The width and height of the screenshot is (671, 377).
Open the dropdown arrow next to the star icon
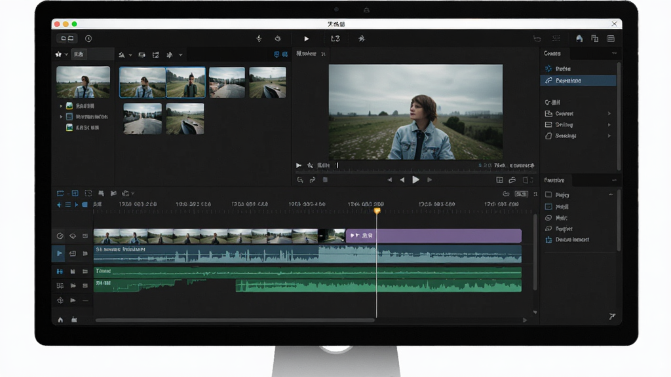[66, 55]
